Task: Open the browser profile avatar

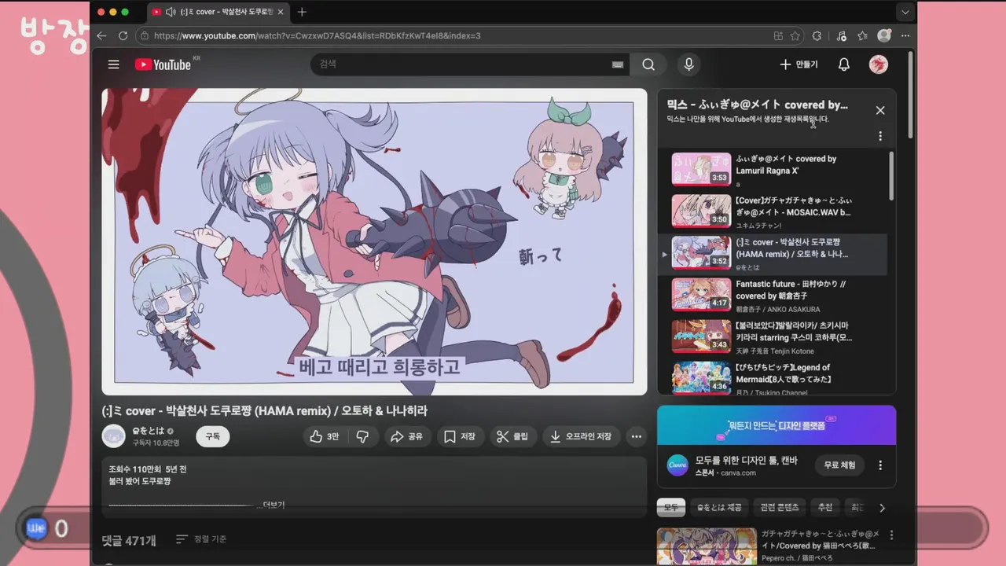Action: [x=884, y=35]
